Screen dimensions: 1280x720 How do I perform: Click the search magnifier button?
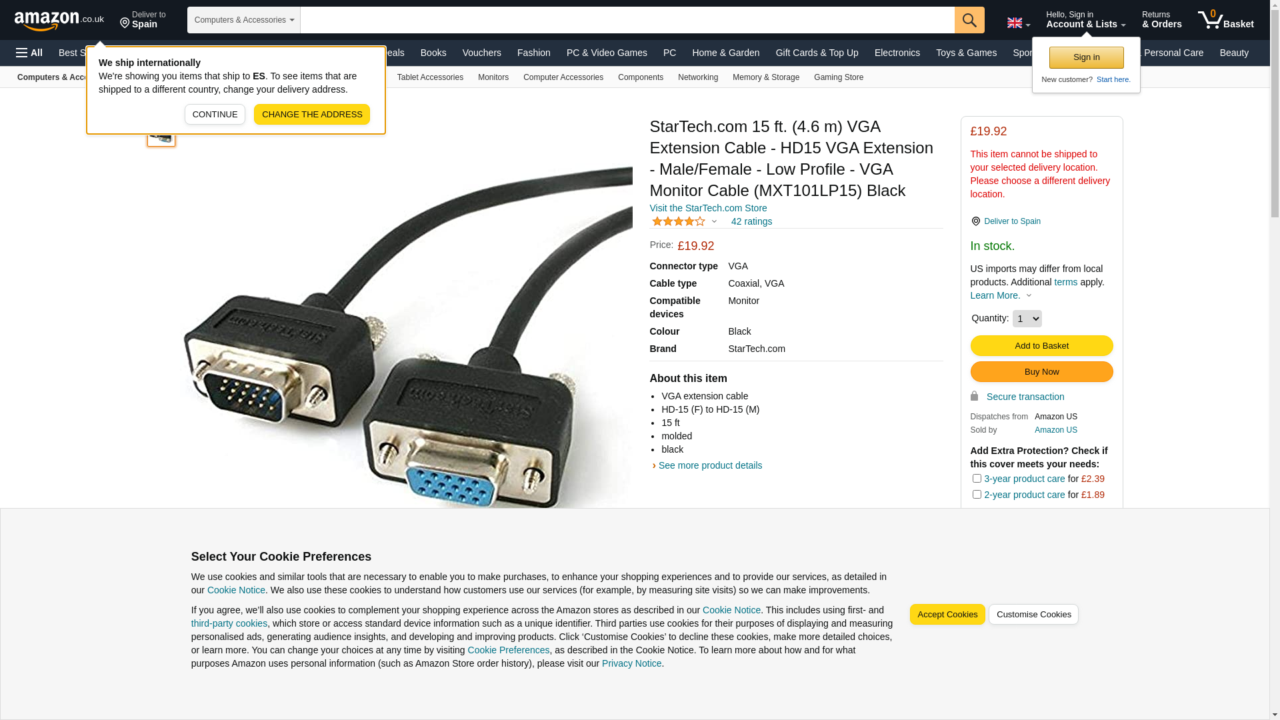coord(969,20)
